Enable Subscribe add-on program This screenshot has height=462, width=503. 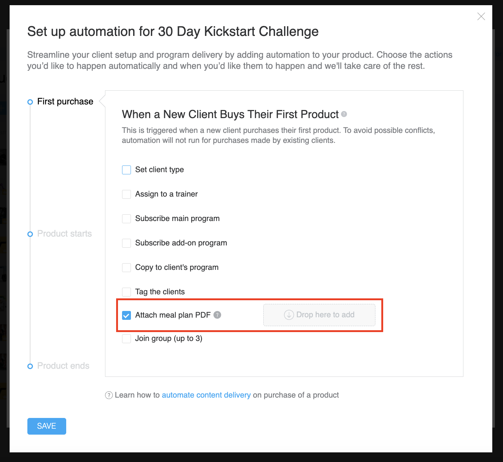(126, 243)
